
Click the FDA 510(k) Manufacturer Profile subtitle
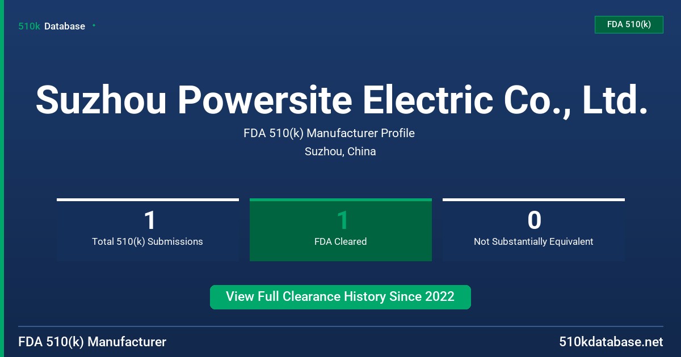(329, 133)
